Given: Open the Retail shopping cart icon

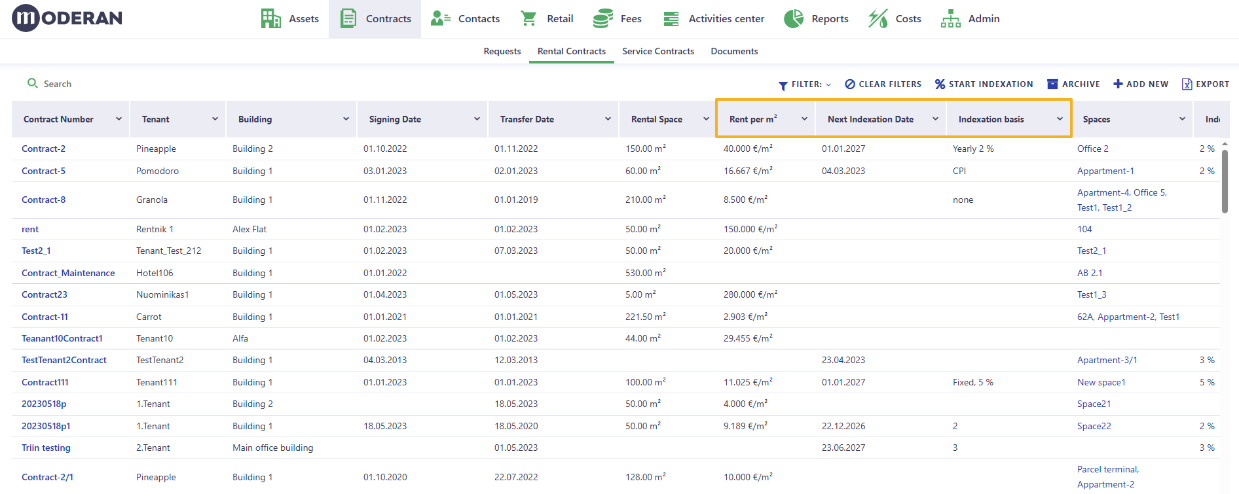Looking at the screenshot, I should click(x=528, y=18).
